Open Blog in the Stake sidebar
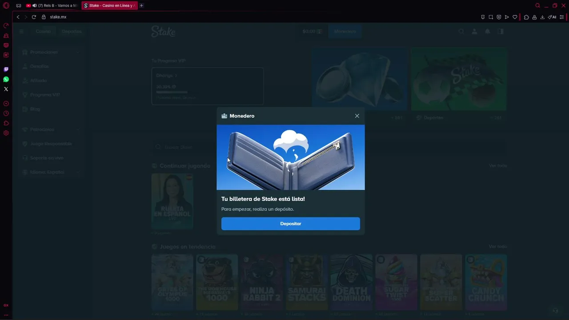 pos(50,109)
